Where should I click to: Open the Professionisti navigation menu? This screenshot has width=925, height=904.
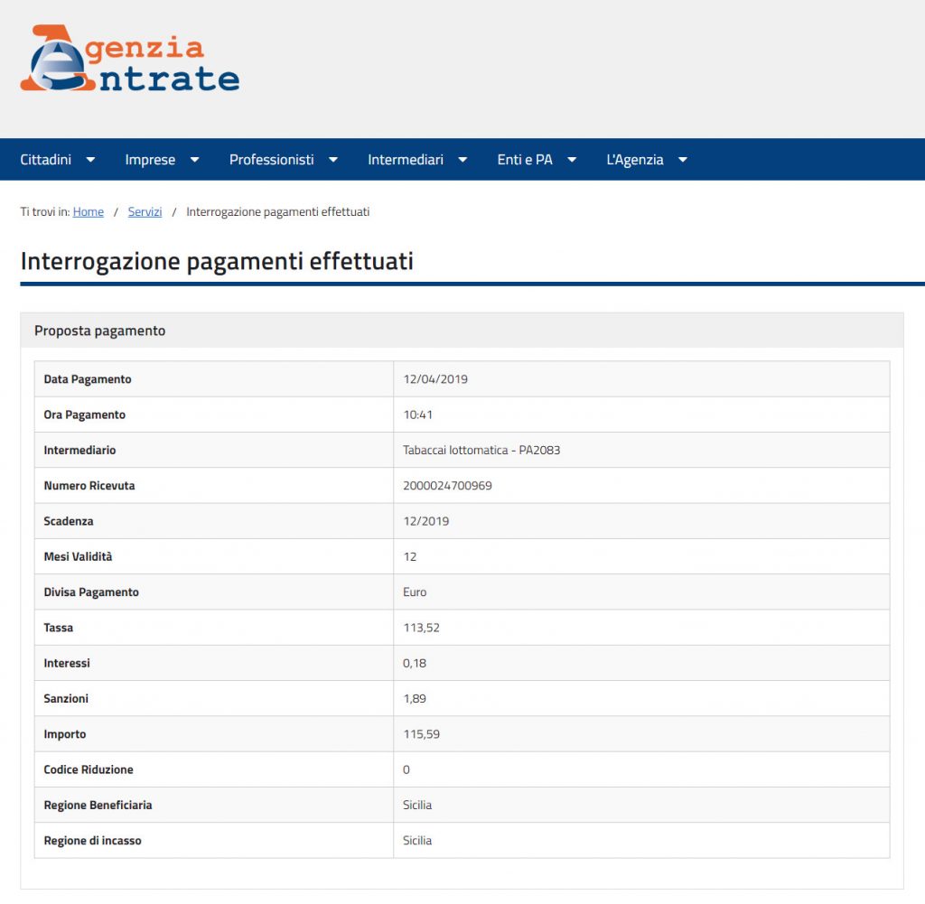pos(271,160)
